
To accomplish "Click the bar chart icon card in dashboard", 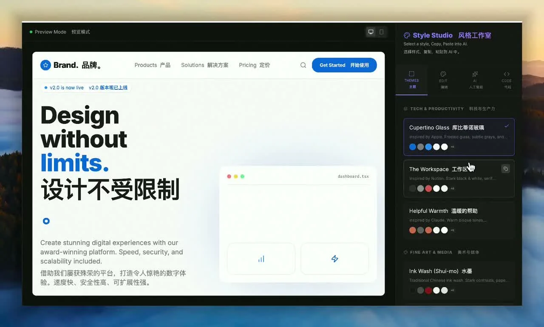I will click(x=261, y=259).
